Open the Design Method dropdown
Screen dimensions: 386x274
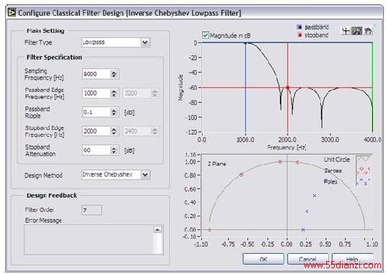[145, 175]
